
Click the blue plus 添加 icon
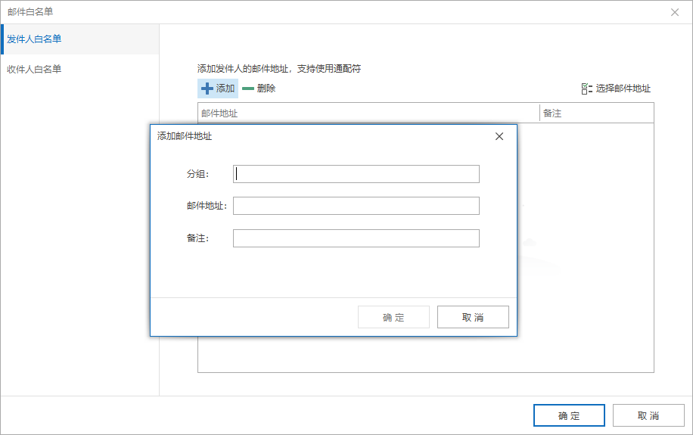pyautogui.click(x=207, y=89)
